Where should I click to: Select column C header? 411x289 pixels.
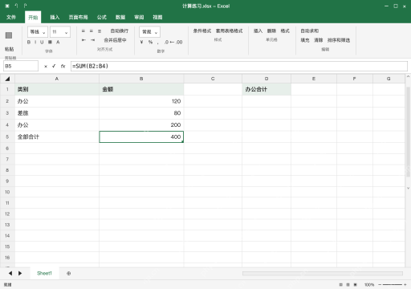coord(213,79)
